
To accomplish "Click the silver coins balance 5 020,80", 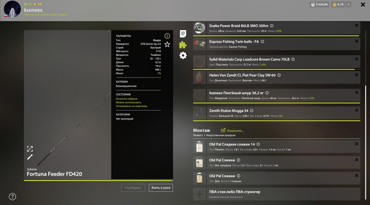I will pyautogui.click(x=319, y=4).
